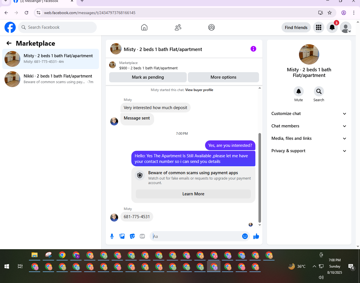The width and height of the screenshot is (360, 283).
Task: Choose a GIF icon
Action: click(x=142, y=236)
